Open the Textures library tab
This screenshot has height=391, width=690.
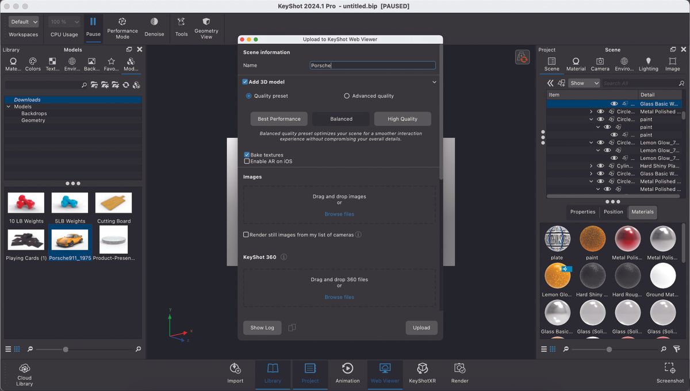(52, 64)
